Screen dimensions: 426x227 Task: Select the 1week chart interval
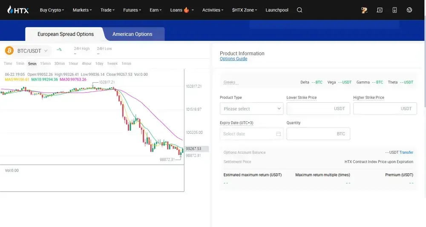pyautogui.click(x=112, y=63)
